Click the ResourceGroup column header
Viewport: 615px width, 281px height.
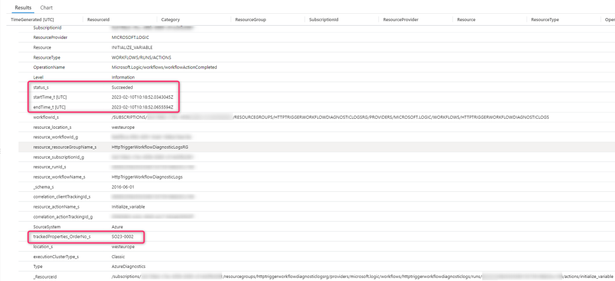point(251,20)
